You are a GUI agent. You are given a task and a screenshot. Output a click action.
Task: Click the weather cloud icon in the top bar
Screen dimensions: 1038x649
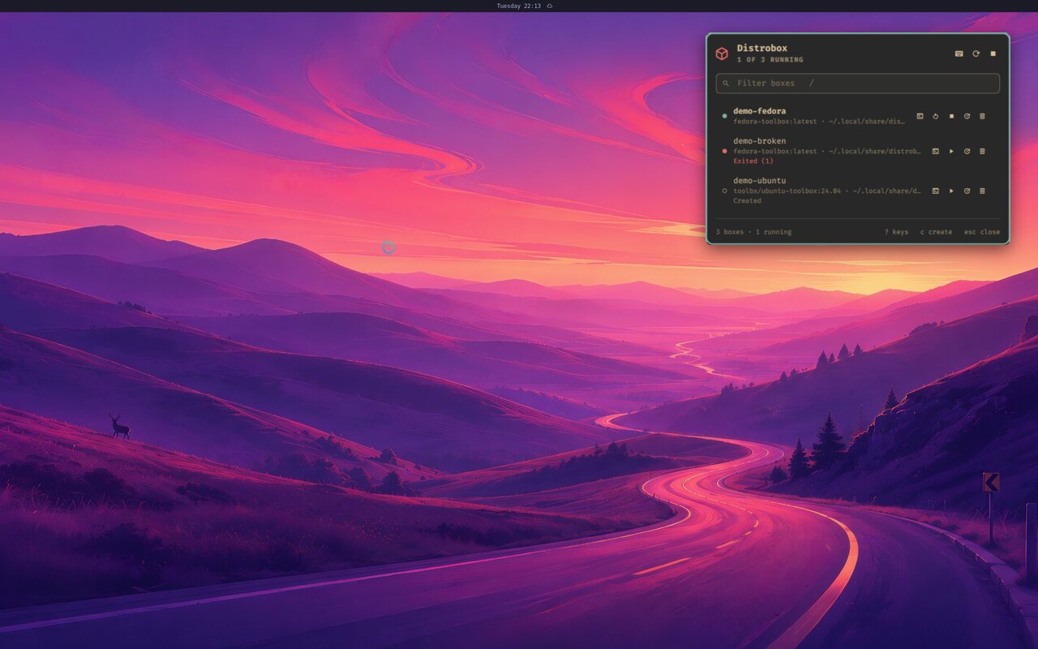pyautogui.click(x=550, y=6)
